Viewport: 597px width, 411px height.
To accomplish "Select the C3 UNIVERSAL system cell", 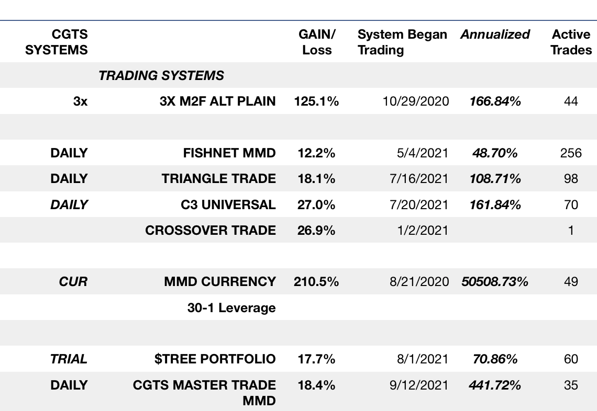I will click(228, 204).
